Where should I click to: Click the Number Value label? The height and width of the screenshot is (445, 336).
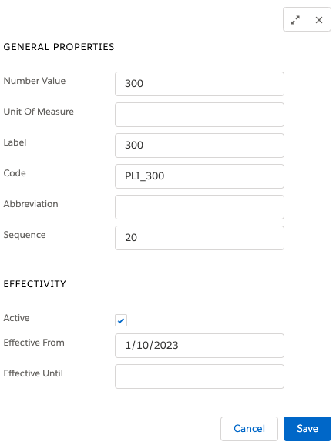(x=35, y=81)
